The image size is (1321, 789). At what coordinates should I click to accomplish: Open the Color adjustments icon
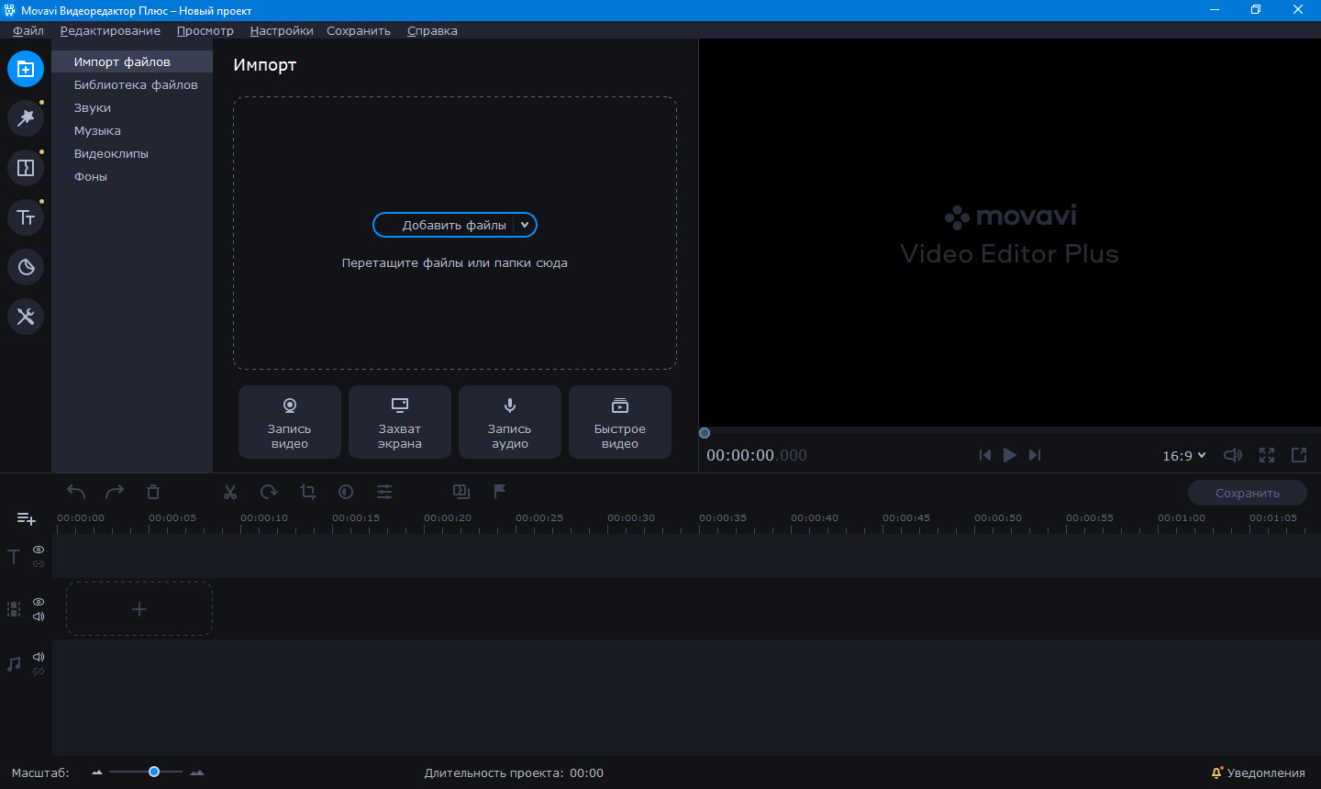coord(346,492)
